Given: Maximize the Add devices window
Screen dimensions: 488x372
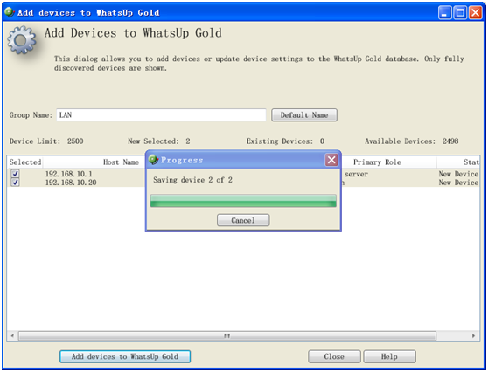Looking at the screenshot, I should click(460, 13).
